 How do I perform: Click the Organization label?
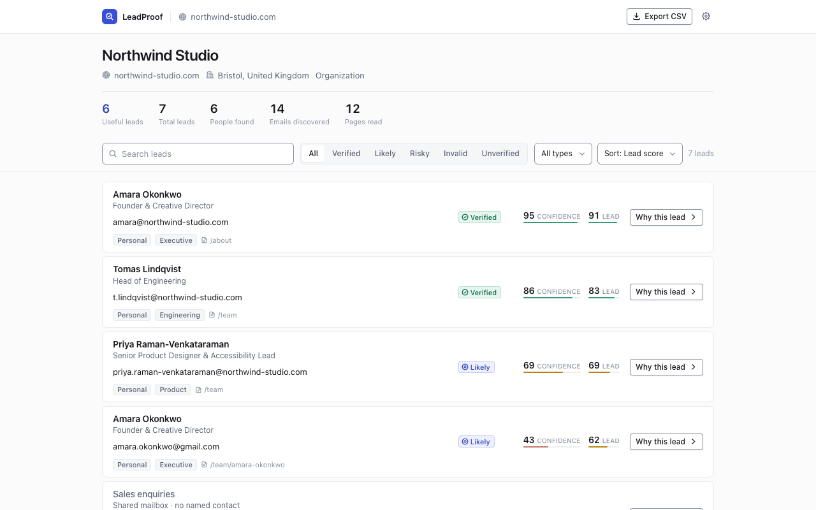pyautogui.click(x=340, y=75)
